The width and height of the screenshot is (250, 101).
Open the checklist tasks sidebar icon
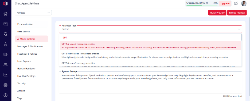coord(6,54)
